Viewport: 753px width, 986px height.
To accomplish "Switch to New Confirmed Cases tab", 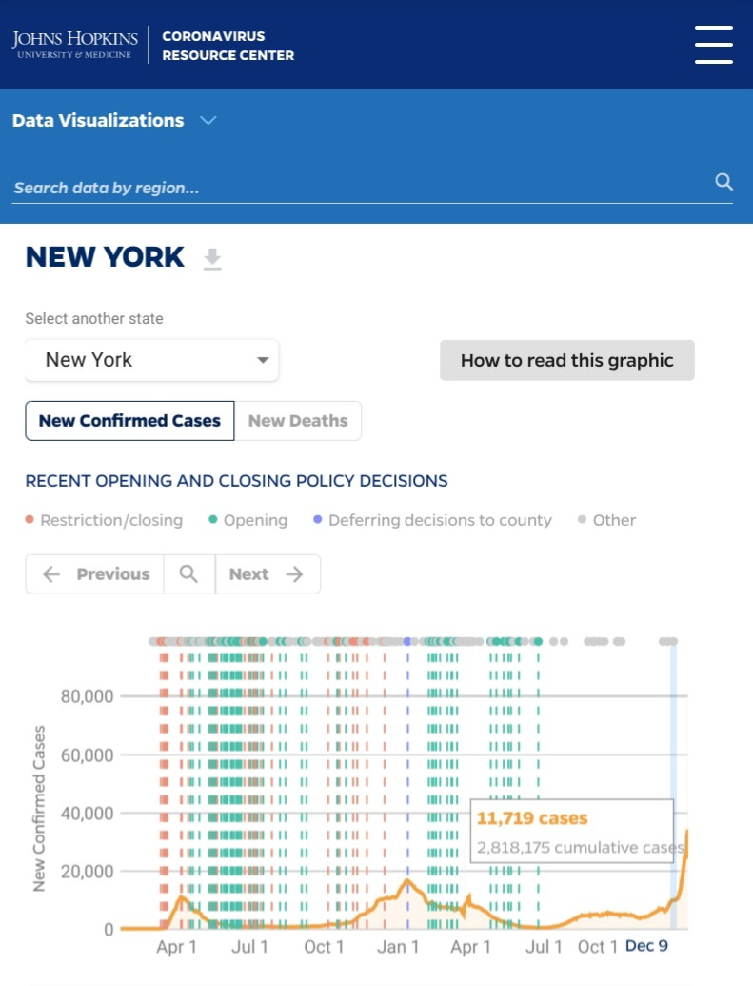I will 129,421.
